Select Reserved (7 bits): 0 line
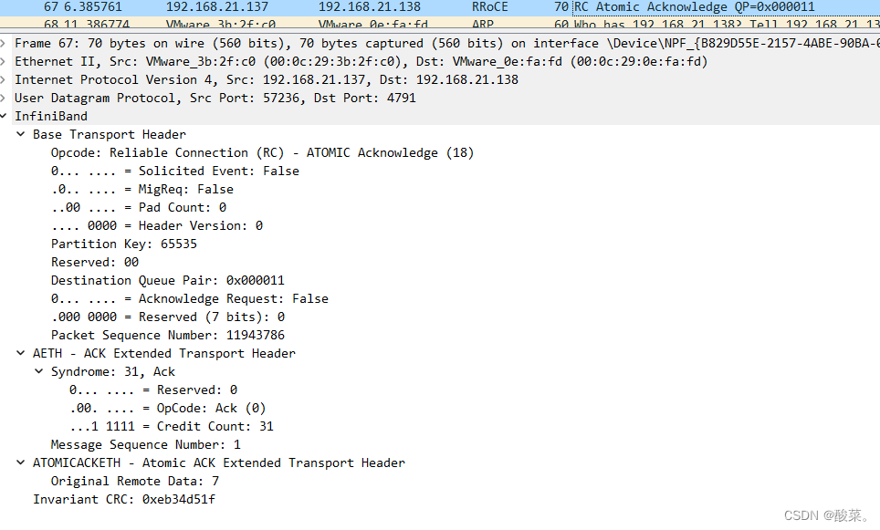Screen dimensions: 880x530 pos(168,317)
